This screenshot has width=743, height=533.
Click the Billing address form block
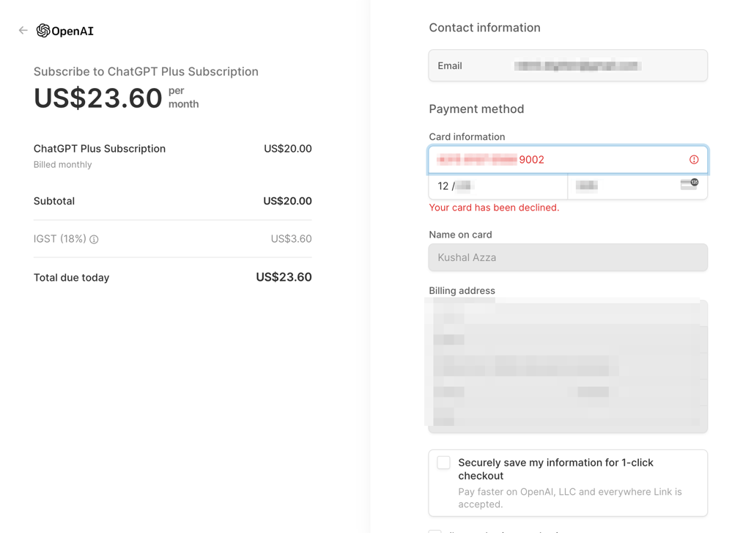coord(568,365)
